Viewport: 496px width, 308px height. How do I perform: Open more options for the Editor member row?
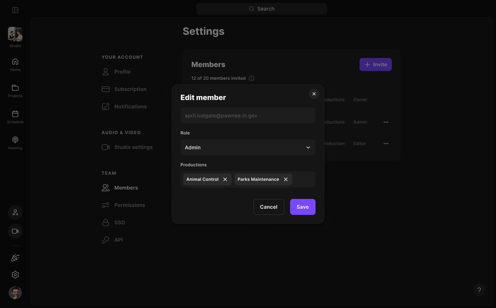tap(386, 143)
